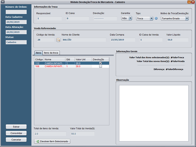Click Valor Total da Venda field
This screenshot has height=147, width=196.
point(83,134)
